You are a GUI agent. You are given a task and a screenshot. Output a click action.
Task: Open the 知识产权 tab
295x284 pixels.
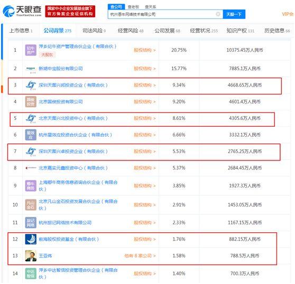pyautogui.click(x=240, y=31)
